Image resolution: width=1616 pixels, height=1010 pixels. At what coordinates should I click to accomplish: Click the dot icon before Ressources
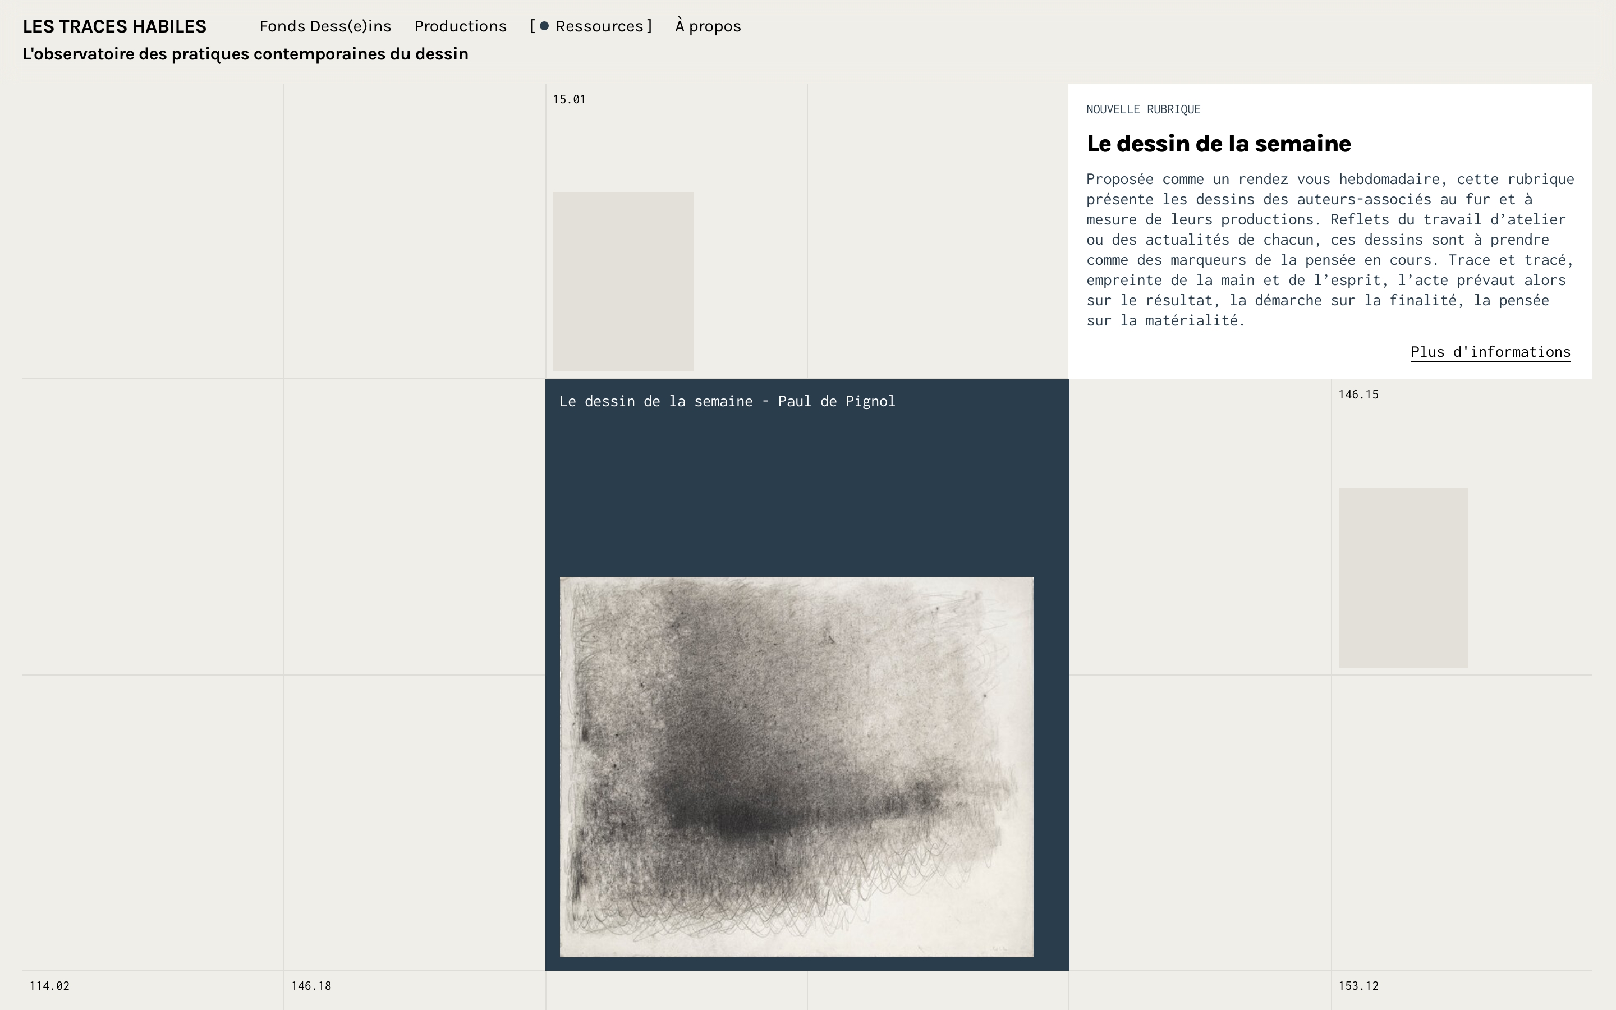click(x=544, y=27)
